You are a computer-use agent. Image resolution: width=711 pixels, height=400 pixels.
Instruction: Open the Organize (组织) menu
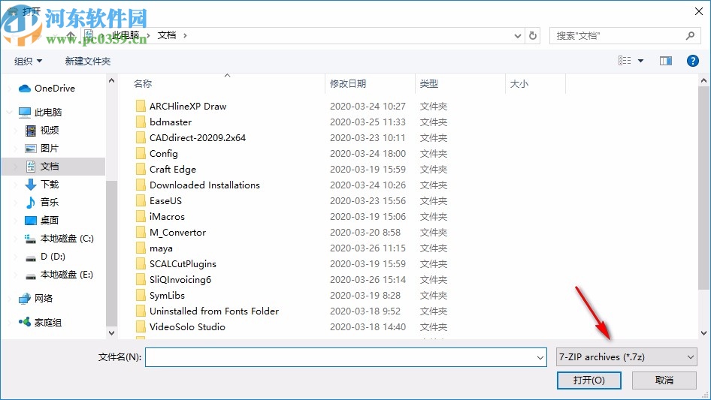click(x=28, y=61)
